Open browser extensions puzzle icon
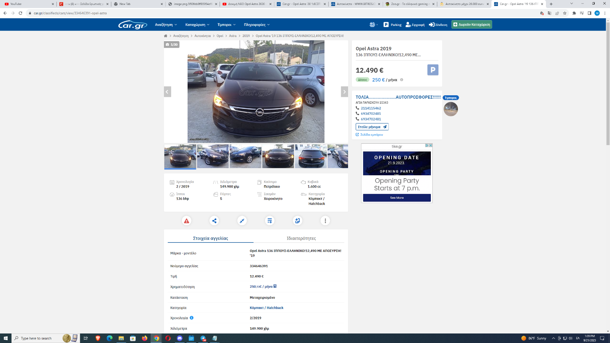610x343 pixels. [574, 13]
